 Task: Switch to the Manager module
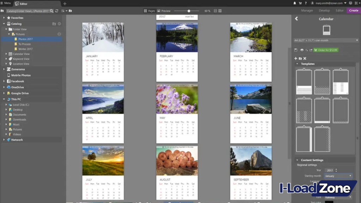click(x=308, y=11)
